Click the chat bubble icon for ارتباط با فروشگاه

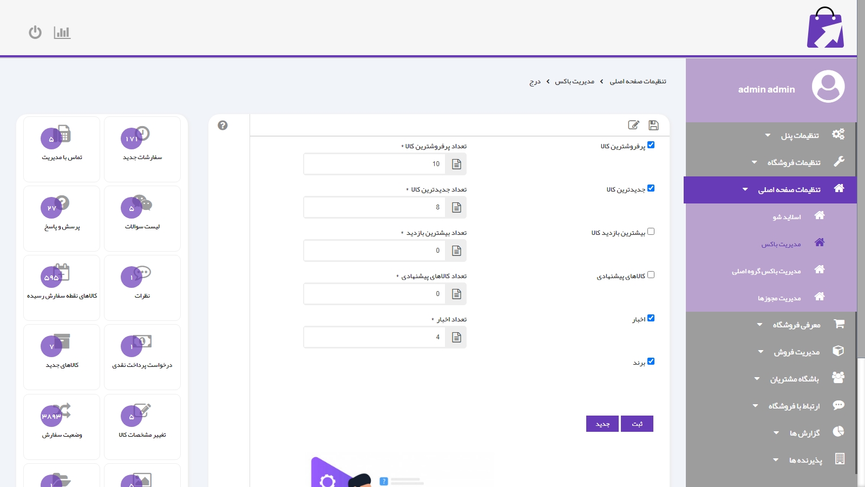point(838,405)
